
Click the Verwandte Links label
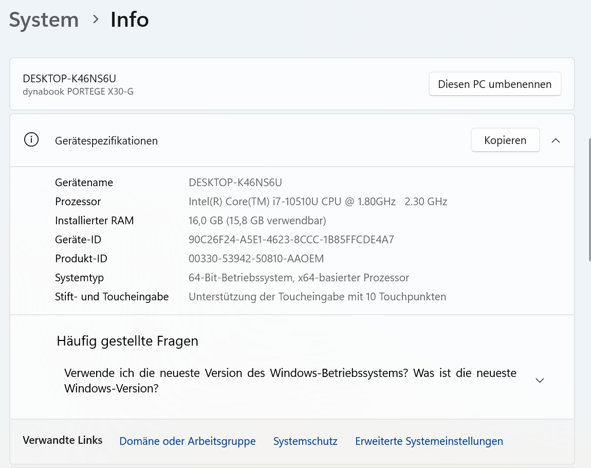pos(63,440)
